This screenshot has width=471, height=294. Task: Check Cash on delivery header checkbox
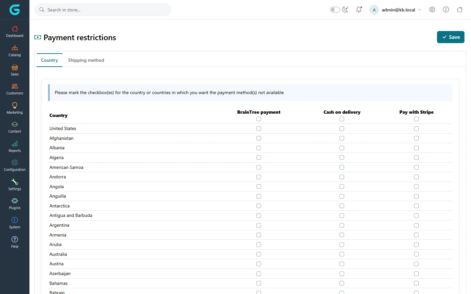[x=342, y=119]
